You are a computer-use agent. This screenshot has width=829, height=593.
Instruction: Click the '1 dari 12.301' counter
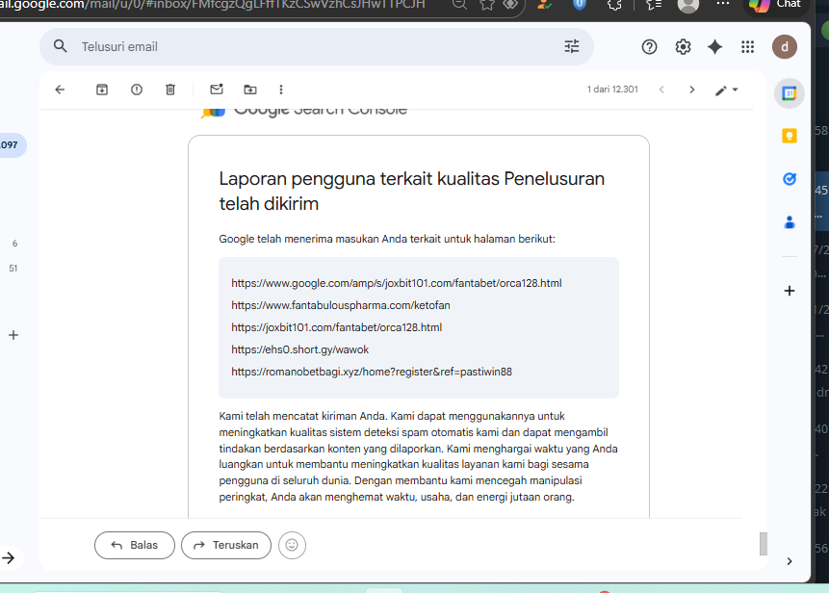click(612, 90)
